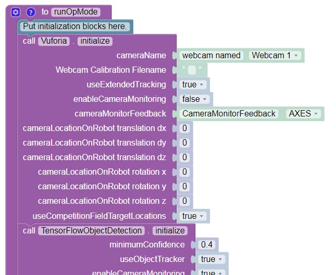The width and height of the screenshot is (336, 275).
Task: Click the Webcam Calibration Filename text field
Action: click(192, 70)
